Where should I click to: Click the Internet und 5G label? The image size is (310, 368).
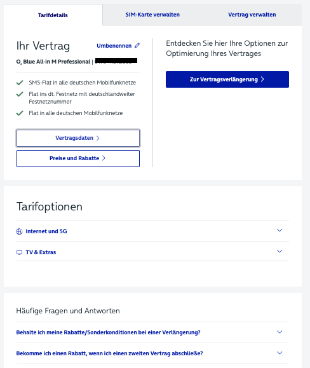pos(46,231)
